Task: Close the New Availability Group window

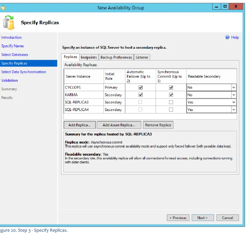Action: click(236, 6)
